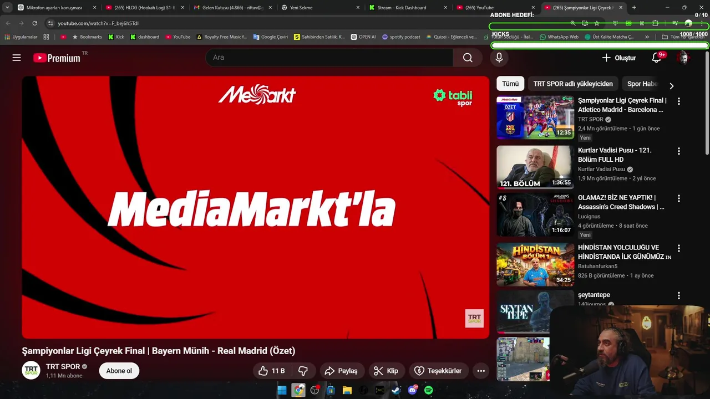Open Tüm Yer İşaretleri bookmarks folder
Image resolution: width=710 pixels, height=399 pixels.
point(683,37)
